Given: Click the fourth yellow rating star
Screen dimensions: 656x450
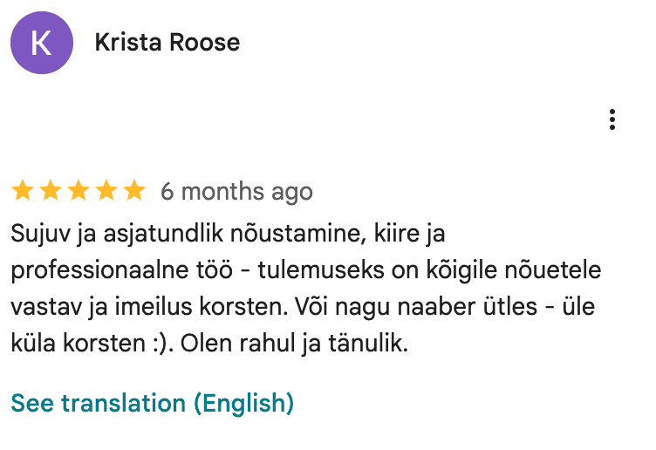Looking at the screenshot, I should pos(106,191).
